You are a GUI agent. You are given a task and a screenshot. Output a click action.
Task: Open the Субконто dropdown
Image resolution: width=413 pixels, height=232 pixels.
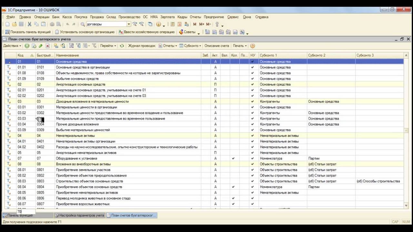pyautogui.click(x=190, y=46)
